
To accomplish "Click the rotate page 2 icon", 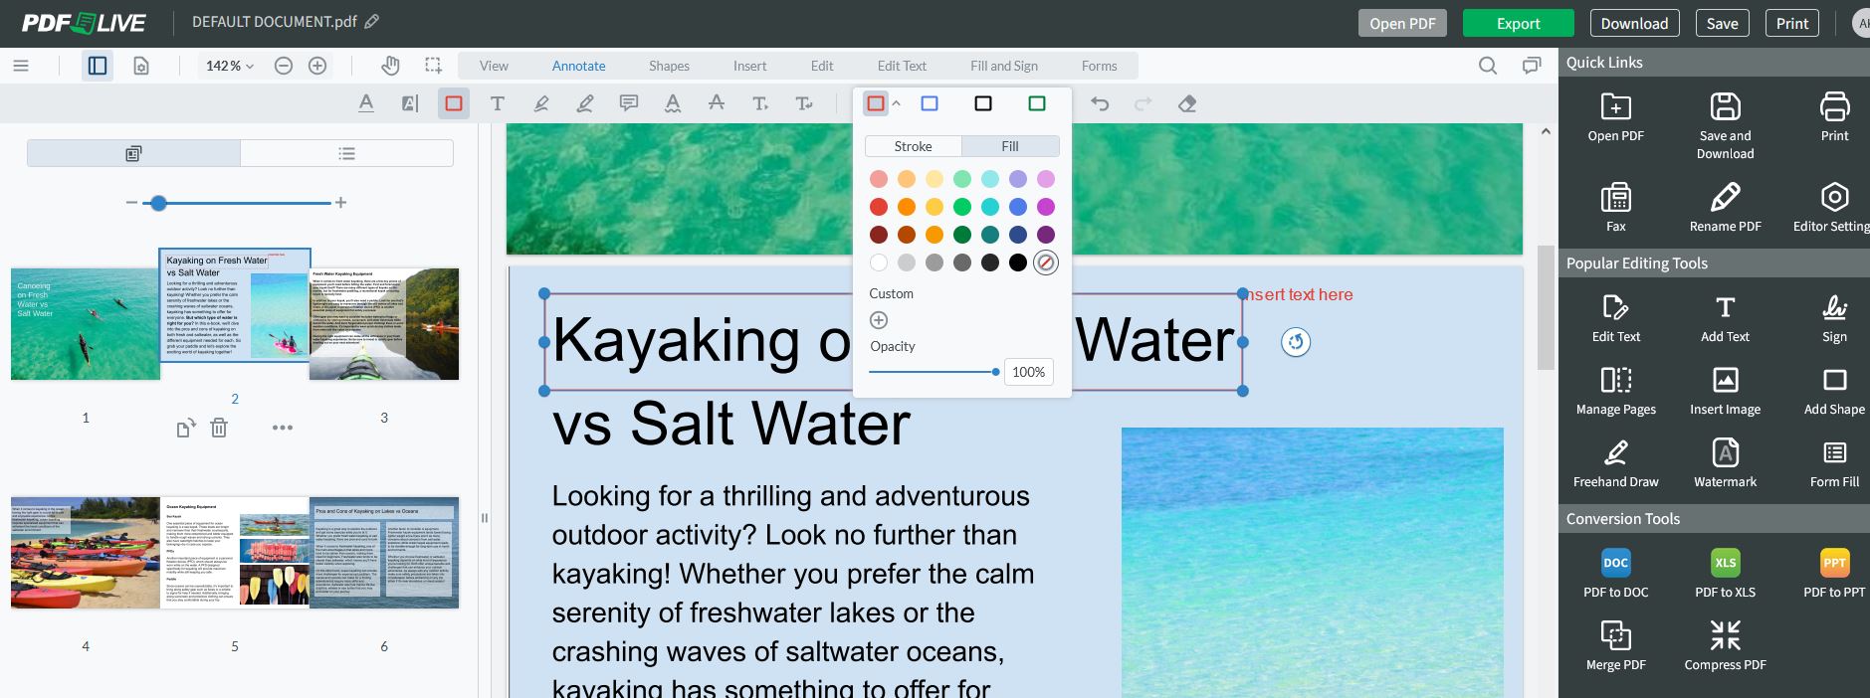I will pyautogui.click(x=185, y=429).
